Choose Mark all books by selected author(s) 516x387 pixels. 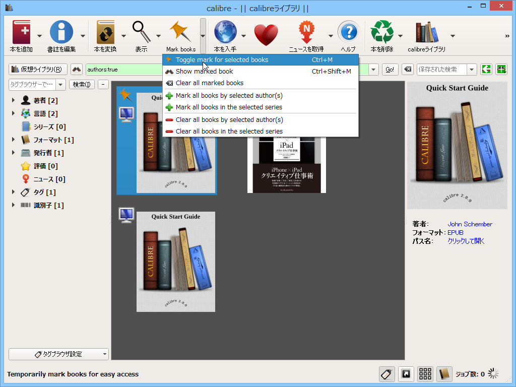[261, 95]
